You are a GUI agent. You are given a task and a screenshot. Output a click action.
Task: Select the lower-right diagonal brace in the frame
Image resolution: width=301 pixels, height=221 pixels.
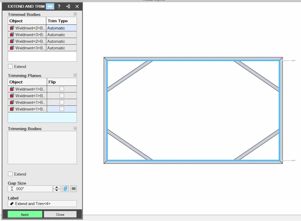click(x=256, y=145)
